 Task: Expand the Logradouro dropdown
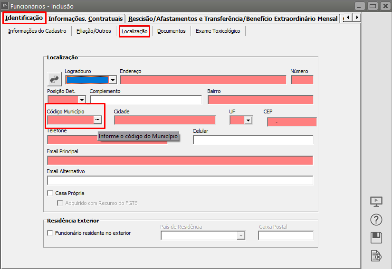click(x=113, y=80)
